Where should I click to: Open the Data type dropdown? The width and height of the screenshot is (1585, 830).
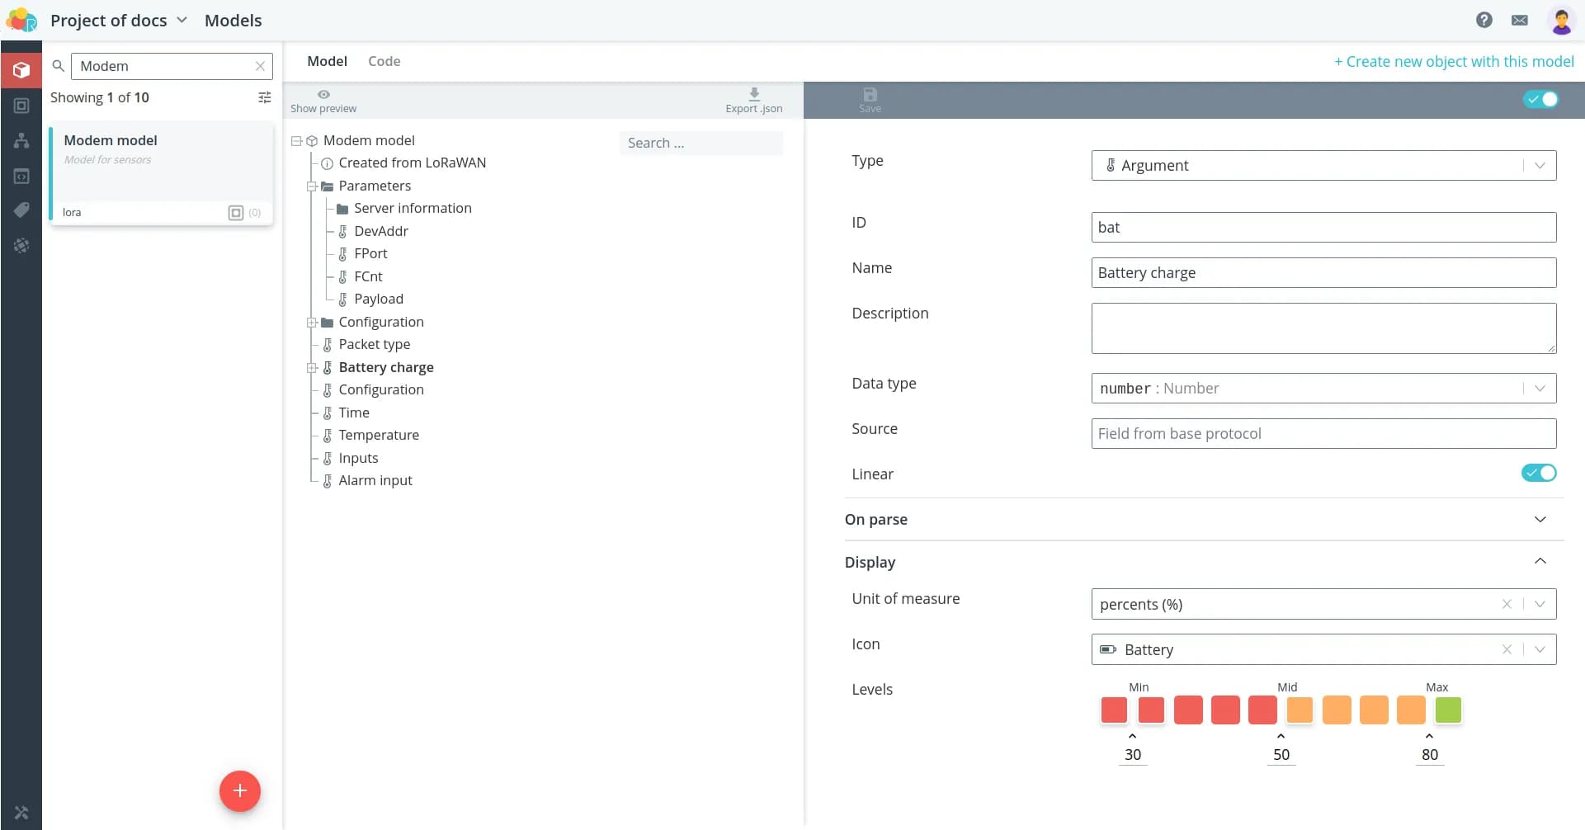1323,389
